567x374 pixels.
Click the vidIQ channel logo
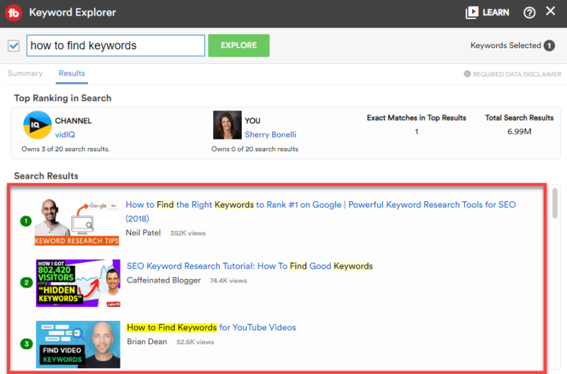click(37, 125)
